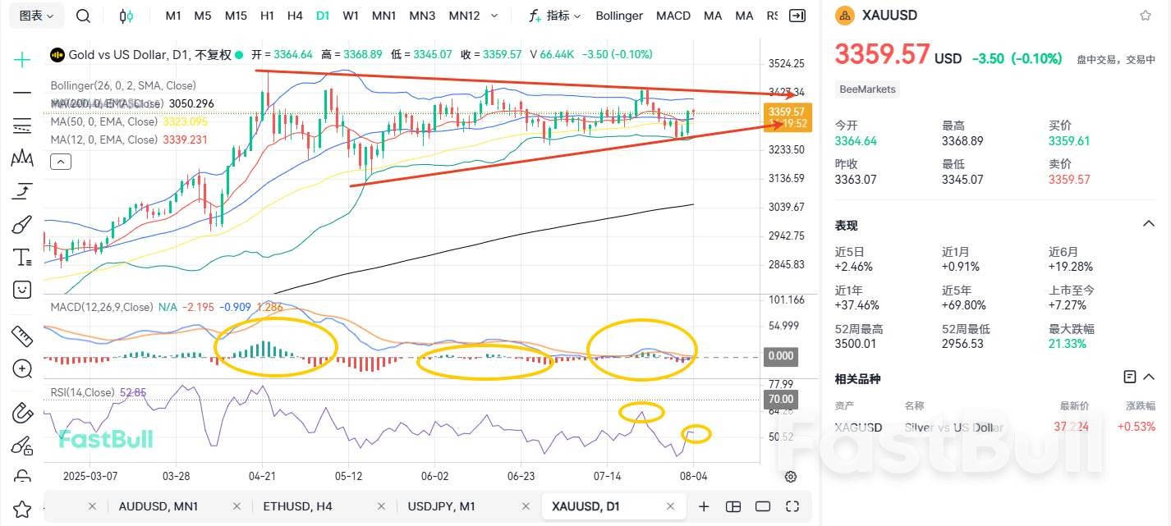Open the 图表 chart type dropdown
This screenshot has height=526, width=1171.
click(34, 16)
